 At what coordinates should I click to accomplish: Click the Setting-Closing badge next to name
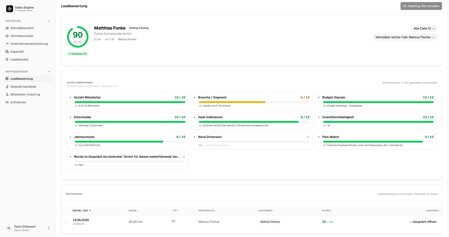[x=139, y=28]
